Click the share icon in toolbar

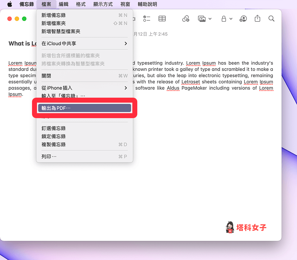pos(257,19)
